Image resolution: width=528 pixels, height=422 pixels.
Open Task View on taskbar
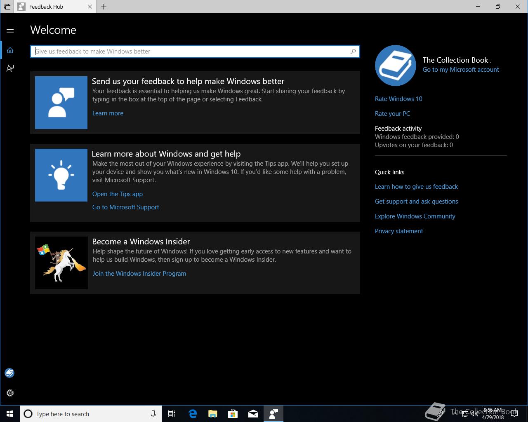click(172, 414)
